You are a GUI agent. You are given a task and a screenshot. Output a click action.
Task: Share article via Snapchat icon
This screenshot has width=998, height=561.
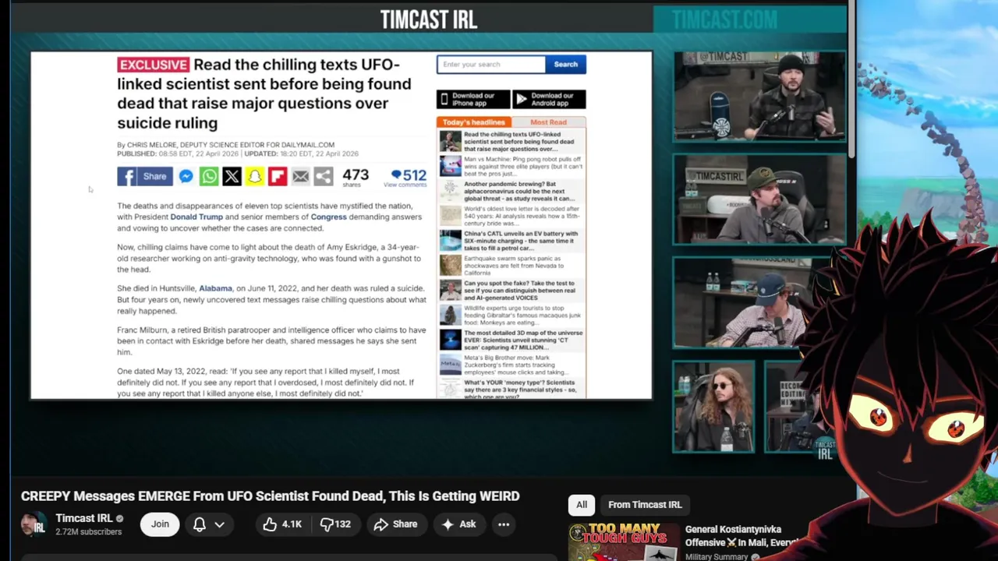click(x=255, y=176)
